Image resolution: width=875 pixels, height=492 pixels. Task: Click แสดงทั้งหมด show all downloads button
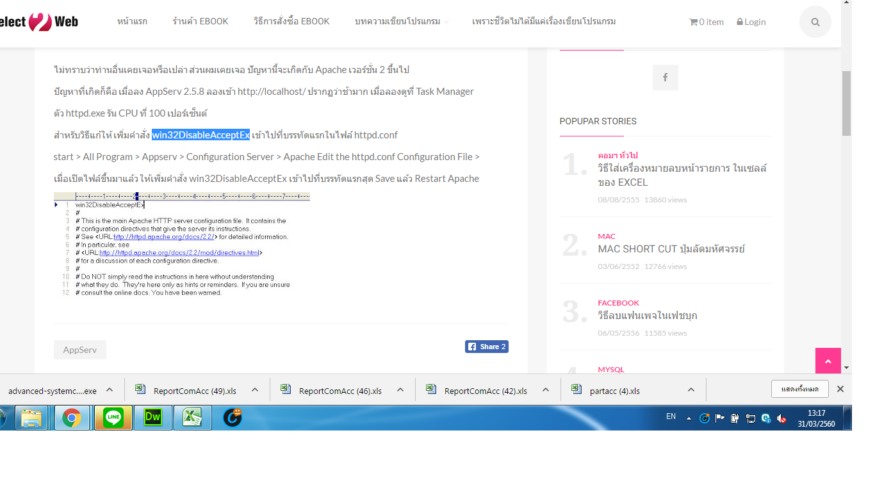pos(799,389)
